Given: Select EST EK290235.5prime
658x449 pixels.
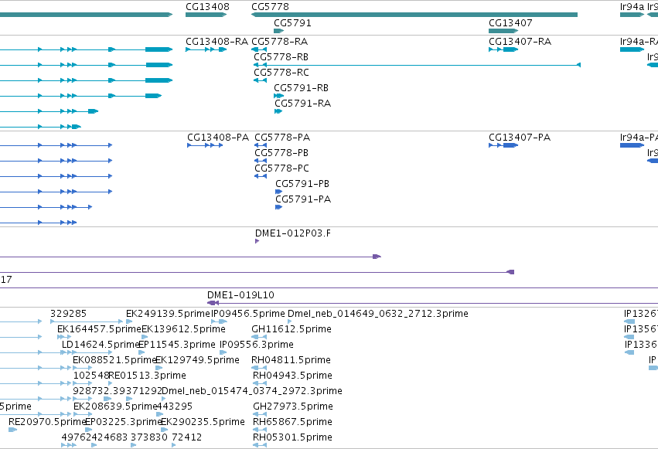Looking at the screenshot, I should coord(203,422).
